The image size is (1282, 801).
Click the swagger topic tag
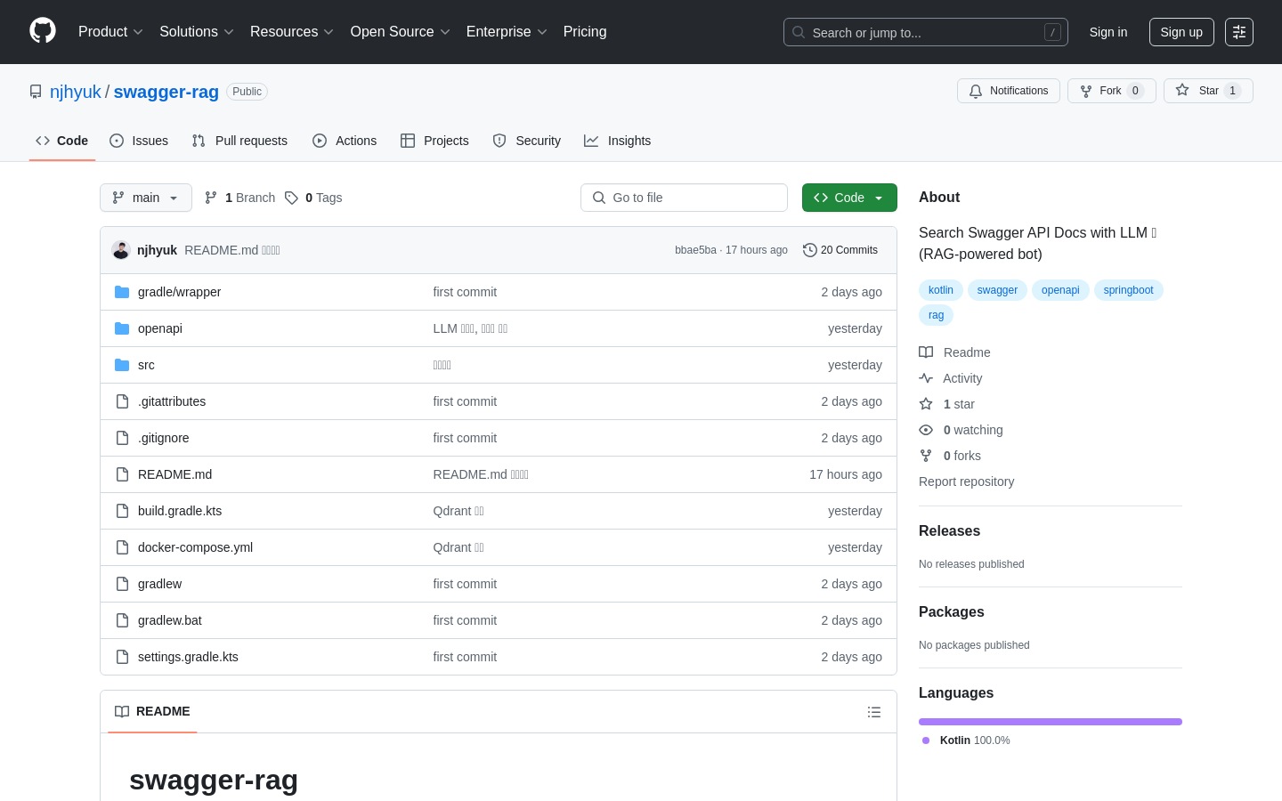tap(997, 290)
